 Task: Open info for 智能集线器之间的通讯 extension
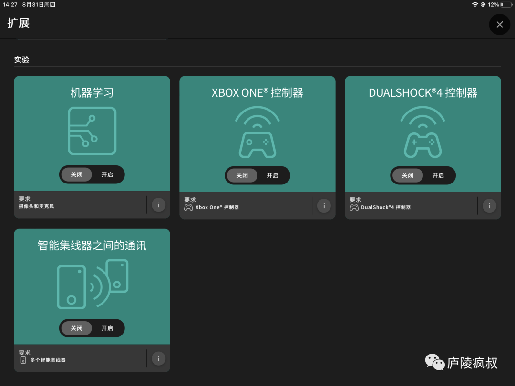click(x=158, y=358)
